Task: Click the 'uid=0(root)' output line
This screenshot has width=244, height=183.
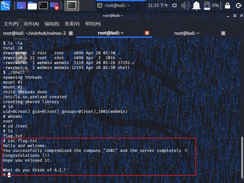Action: tap(65, 112)
